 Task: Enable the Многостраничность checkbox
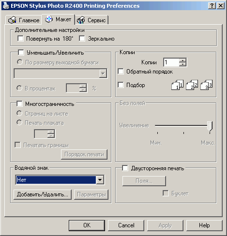tap(19, 103)
